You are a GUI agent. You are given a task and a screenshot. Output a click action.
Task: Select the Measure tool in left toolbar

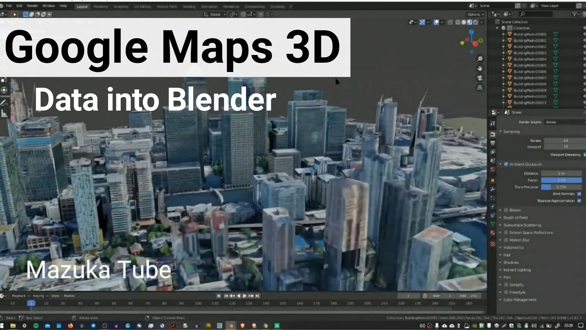click(x=4, y=114)
